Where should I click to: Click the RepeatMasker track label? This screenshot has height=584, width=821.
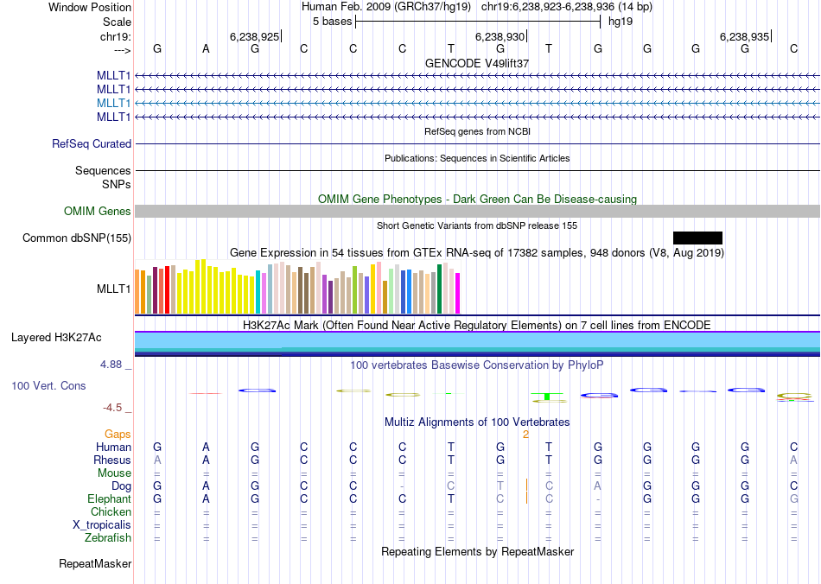[95, 564]
